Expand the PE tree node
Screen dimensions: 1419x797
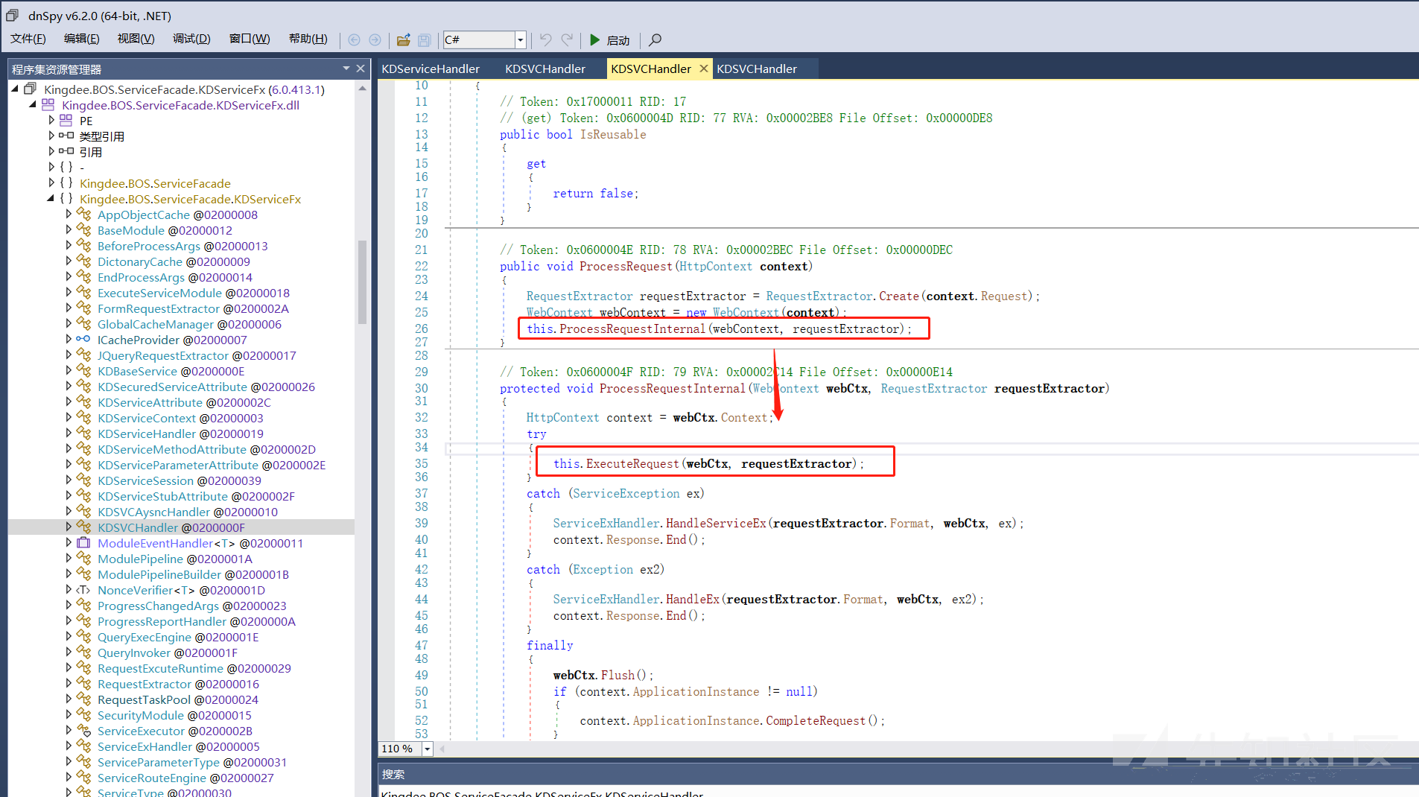coord(51,121)
